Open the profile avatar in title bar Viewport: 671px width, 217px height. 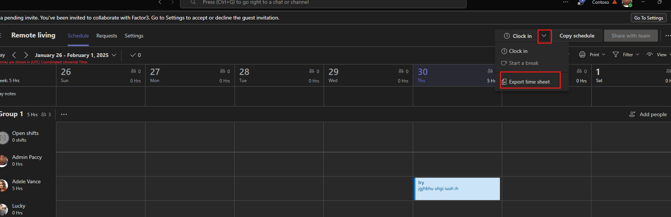tap(627, 3)
